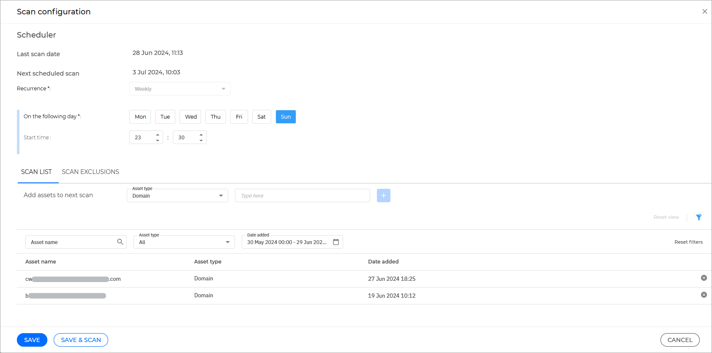Open the Recurrence Weekly dropdown
712x353 pixels.
pyautogui.click(x=180, y=89)
